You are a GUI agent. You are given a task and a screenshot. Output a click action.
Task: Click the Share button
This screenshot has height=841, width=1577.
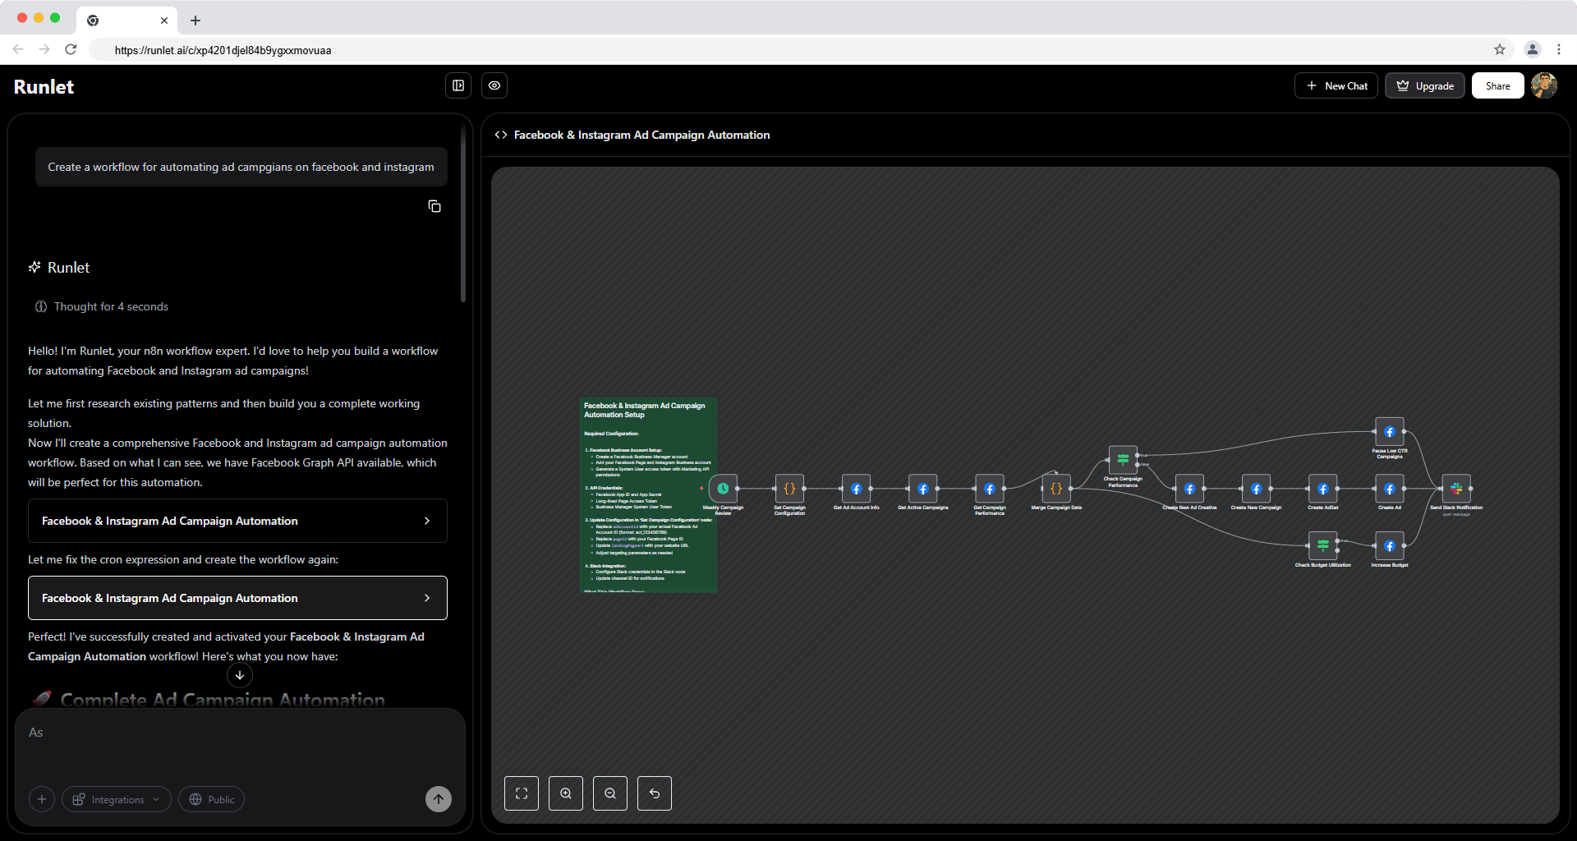[1498, 85]
